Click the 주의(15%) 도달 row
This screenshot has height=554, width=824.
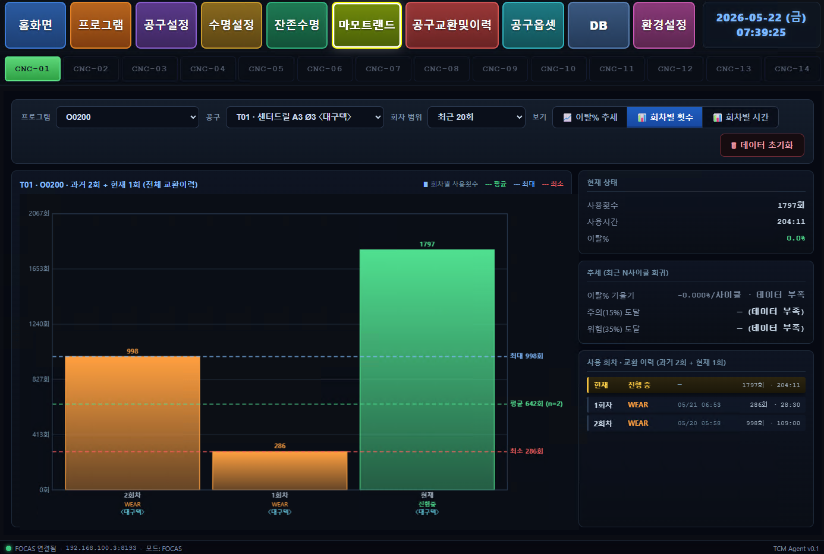coord(696,312)
